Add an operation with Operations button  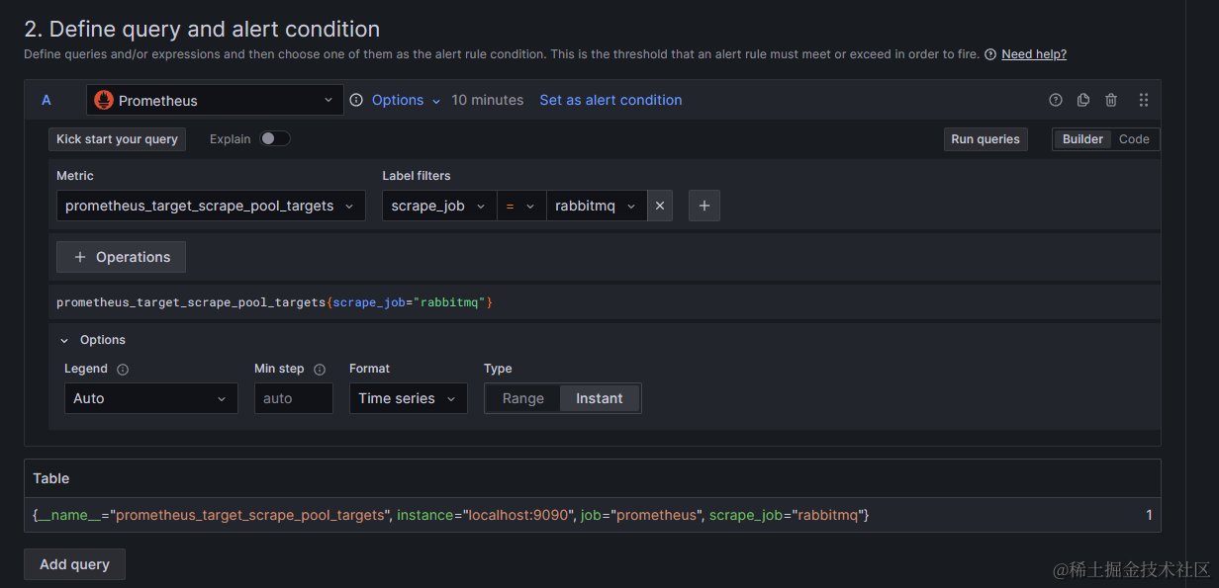121,257
